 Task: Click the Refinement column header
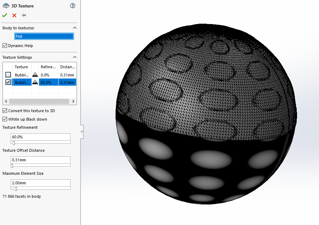point(48,67)
